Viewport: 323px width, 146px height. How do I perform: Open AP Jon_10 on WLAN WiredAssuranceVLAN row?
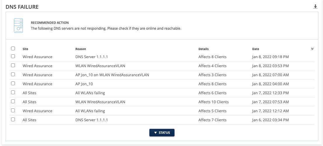112,75
